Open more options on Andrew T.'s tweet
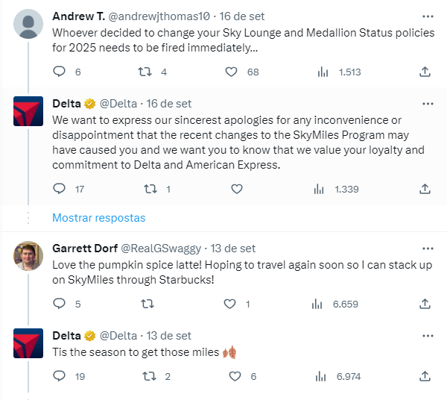The width and height of the screenshot is (447, 400). pos(427,16)
